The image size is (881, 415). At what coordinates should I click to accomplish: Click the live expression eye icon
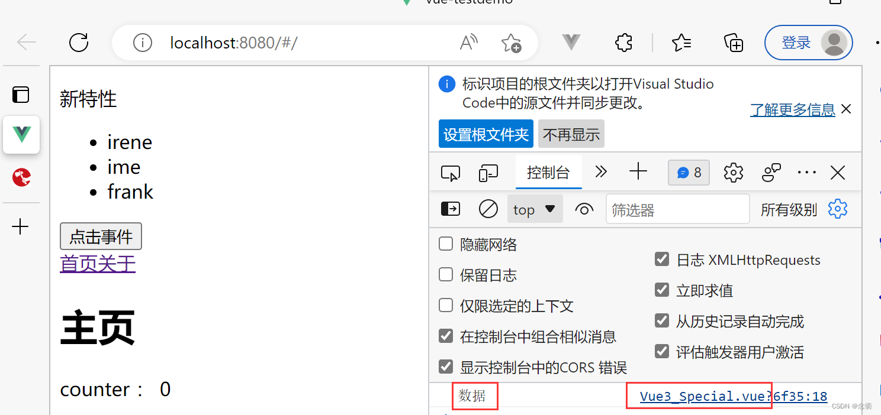pyautogui.click(x=584, y=209)
